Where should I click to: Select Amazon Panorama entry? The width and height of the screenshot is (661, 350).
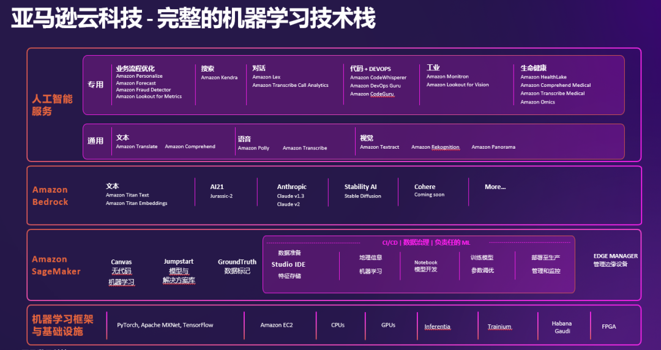coord(493,147)
